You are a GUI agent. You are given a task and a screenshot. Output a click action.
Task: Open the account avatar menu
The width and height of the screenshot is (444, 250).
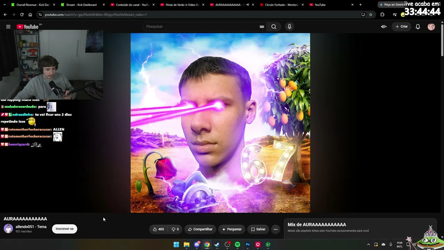[x=431, y=26]
